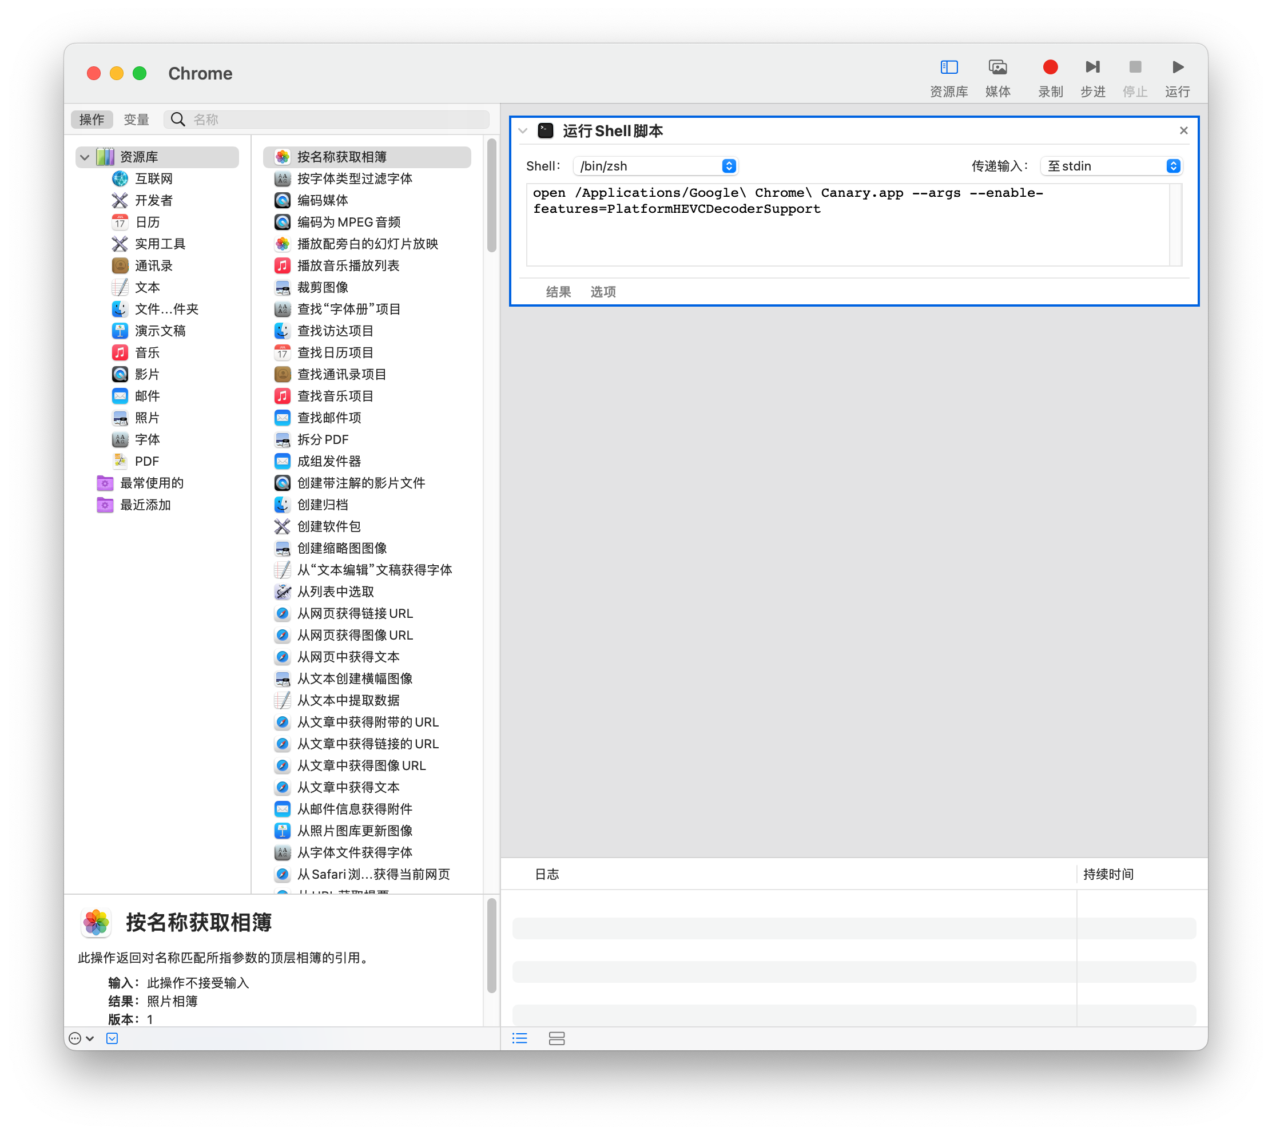This screenshot has width=1272, height=1135.
Task: Toggle the 资源库 library panel button in toolbar
Action: (x=948, y=78)
